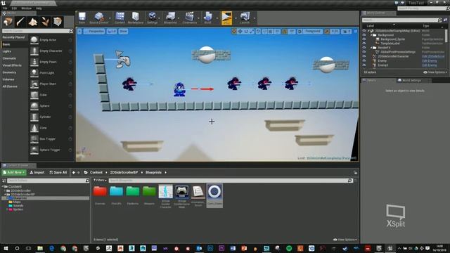
Task: Click the Import button
Action: click(37, 172)
